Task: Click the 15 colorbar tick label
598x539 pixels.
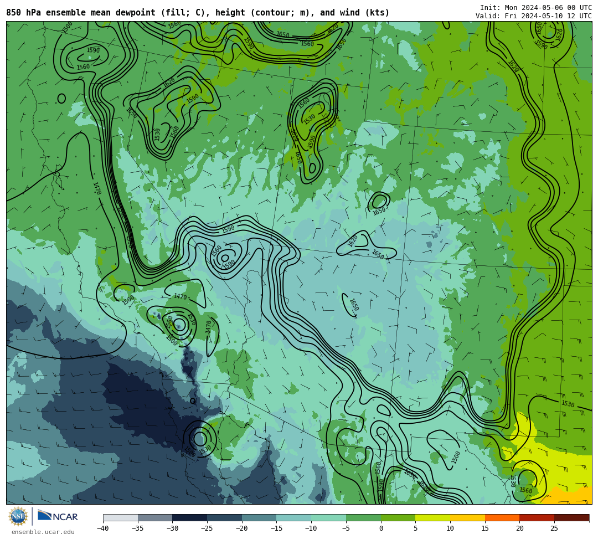Action: (x=484, y=528)
